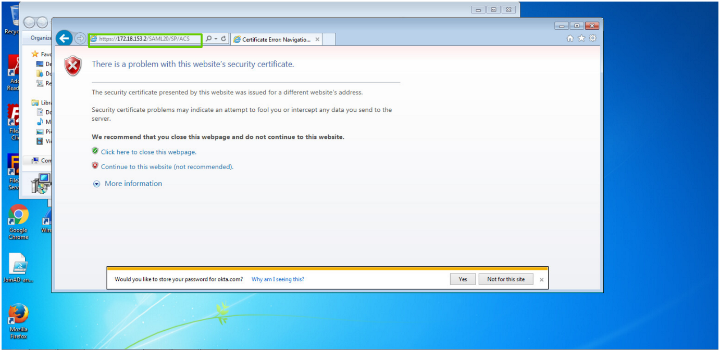Screen dimensions: 720x350
Task: Open the Why am I seeing this? link
Action: tap(278, 279)
